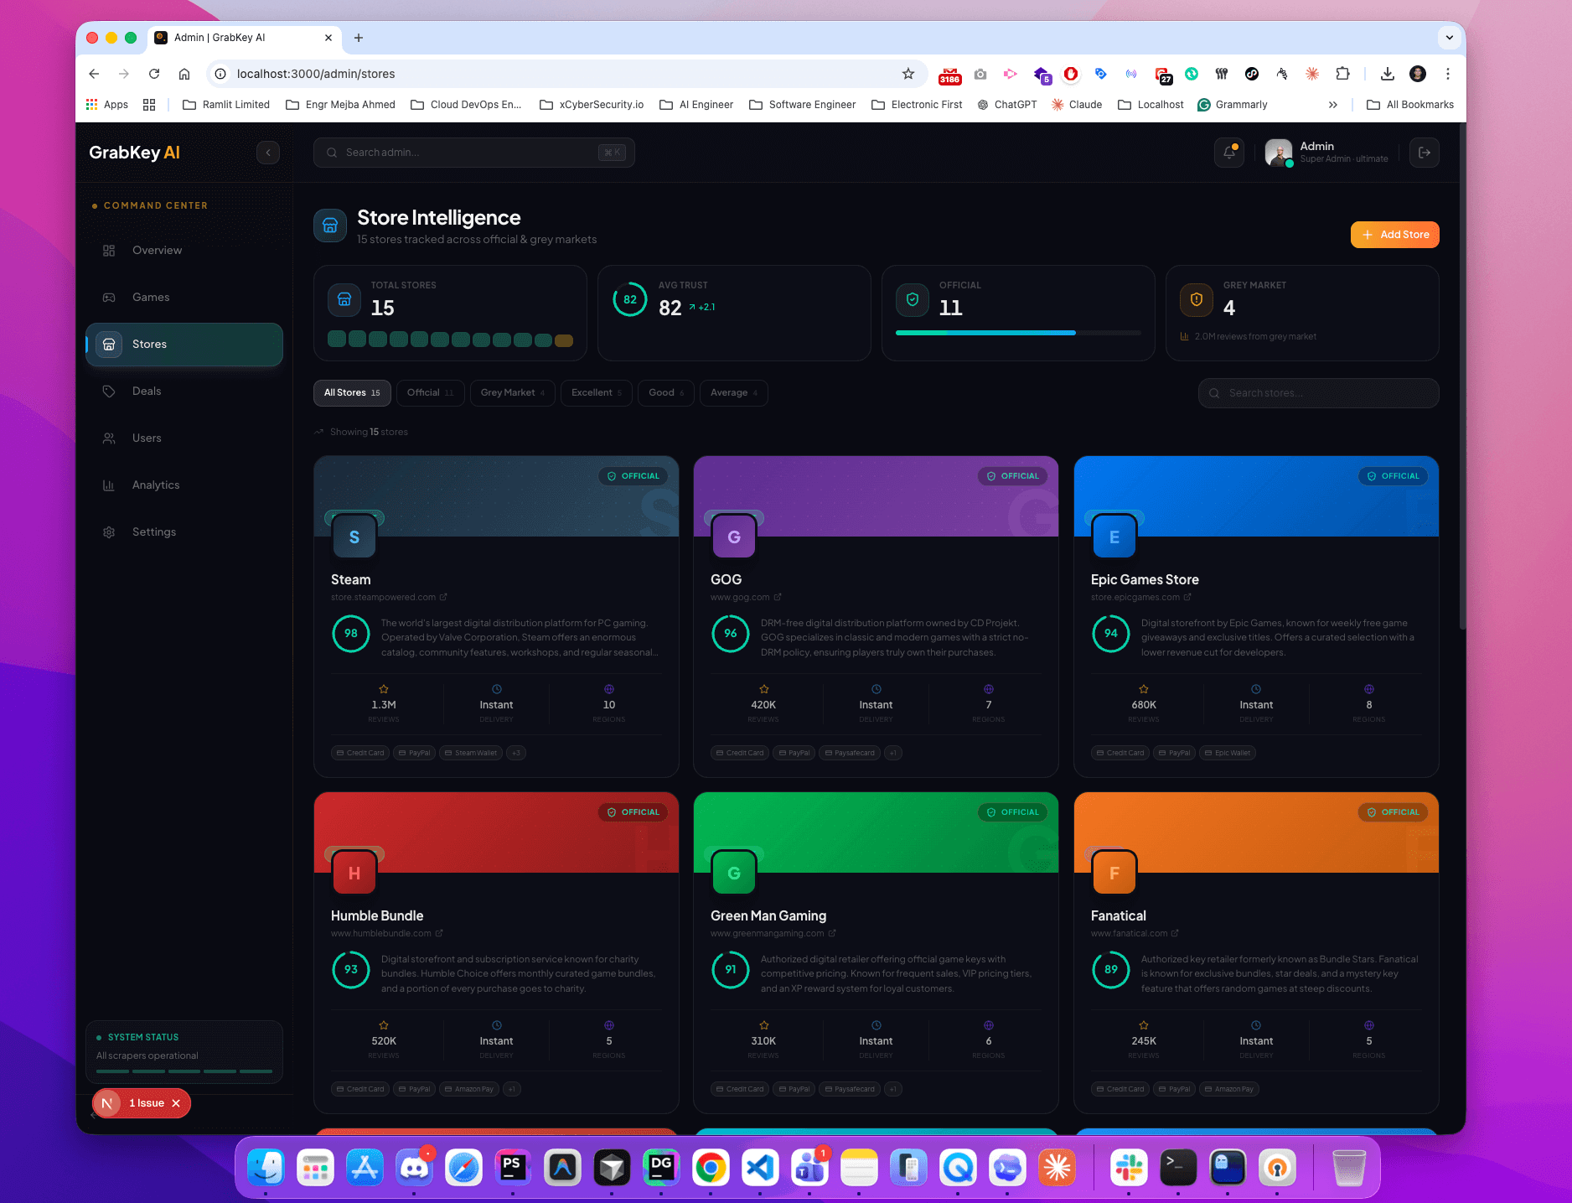The width and height of the screenshot is (1572, 1203).
Task: Expand GOG's extra payment methods (+1)
Action: (892, 752)
